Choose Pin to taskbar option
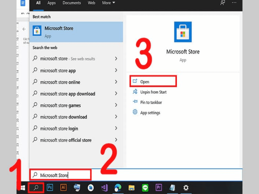The width and height of the screenshot is (259, 194). coord(151,102)
